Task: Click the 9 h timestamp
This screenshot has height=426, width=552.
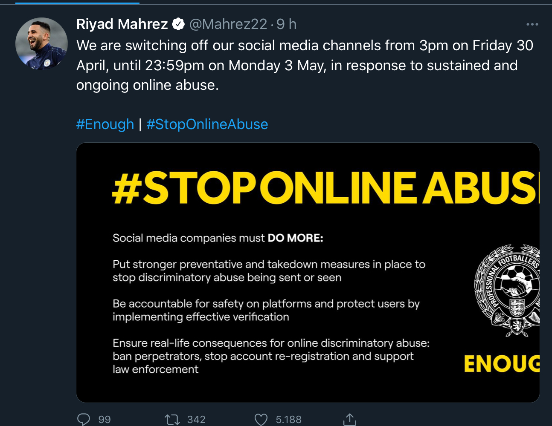Action: [286, 24]
